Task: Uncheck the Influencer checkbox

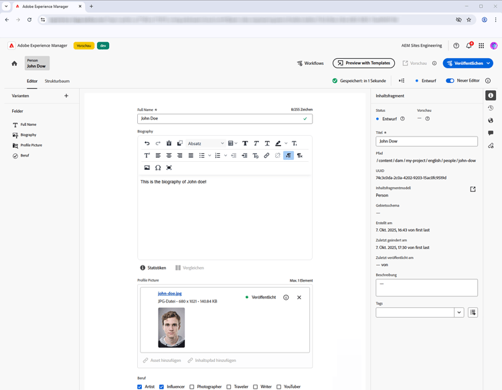Action: [x=161, y=387]
